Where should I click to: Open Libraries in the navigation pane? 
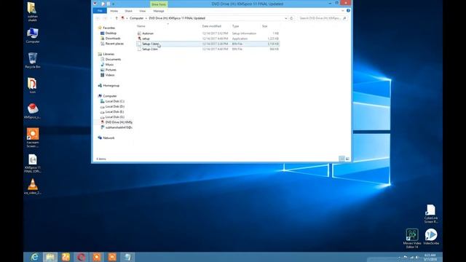[108, 54]
